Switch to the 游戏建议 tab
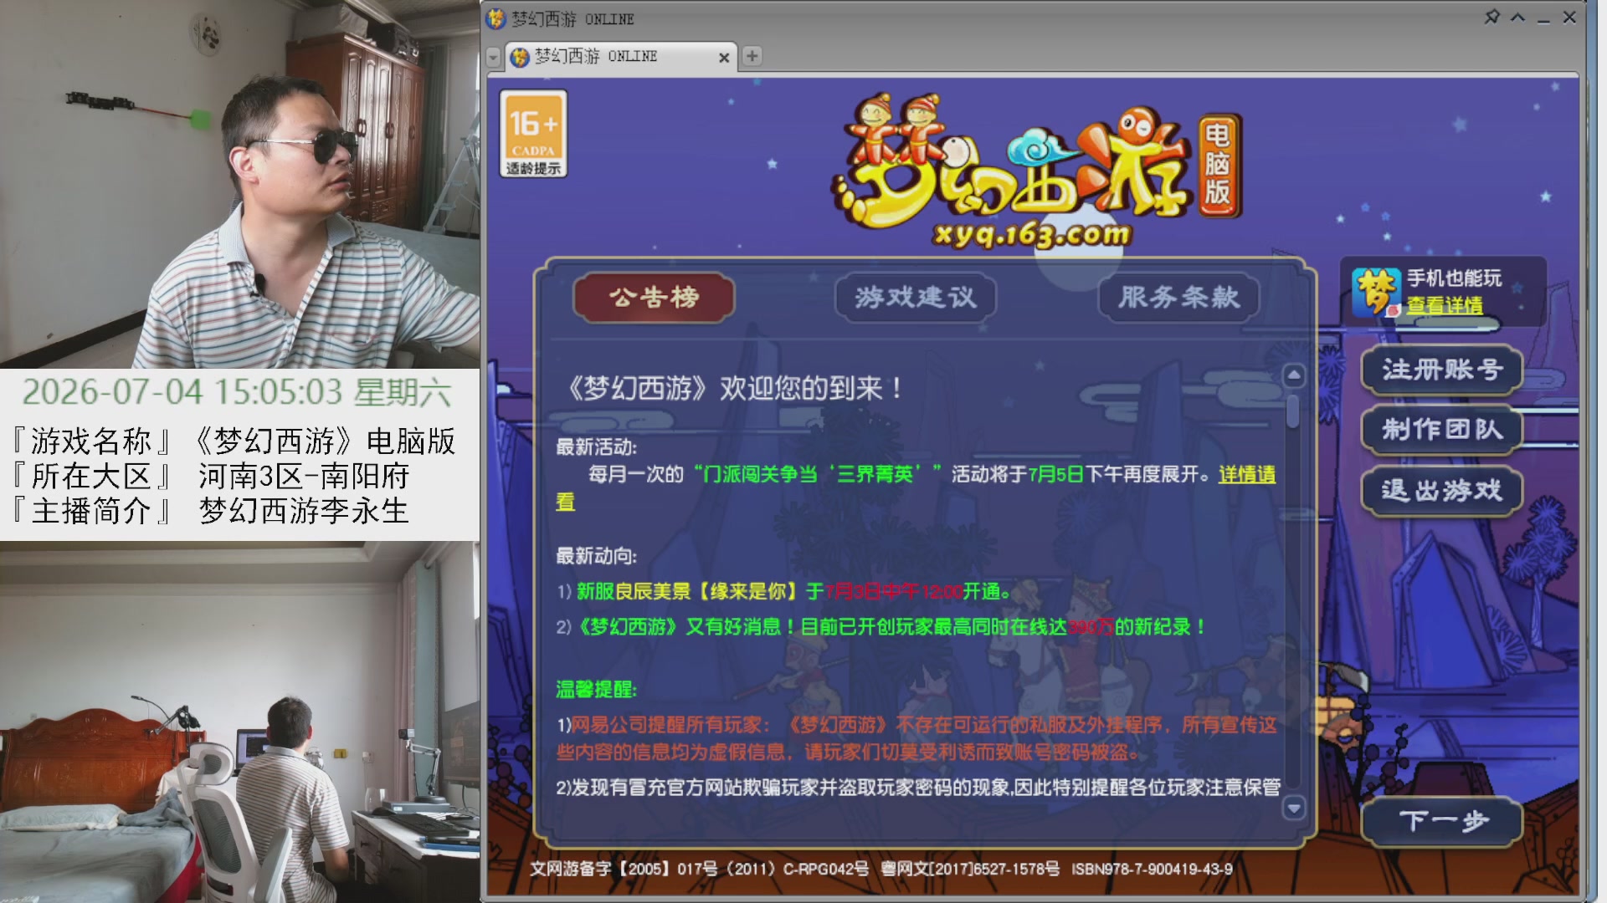Viewport: 1607px width, 903px height. click(x=916, y=297)
